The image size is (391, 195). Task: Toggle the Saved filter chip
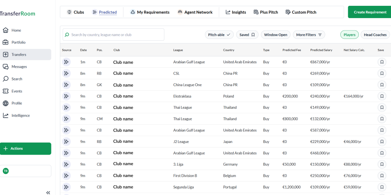[x=247, y=35]
